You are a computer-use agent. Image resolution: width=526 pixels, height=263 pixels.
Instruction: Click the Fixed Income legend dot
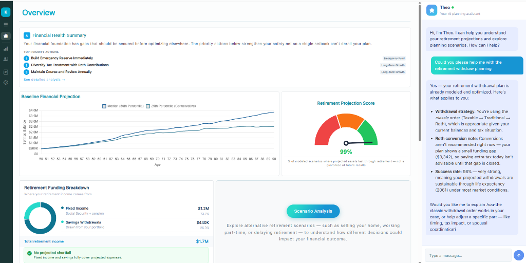[x=62, y=208]
